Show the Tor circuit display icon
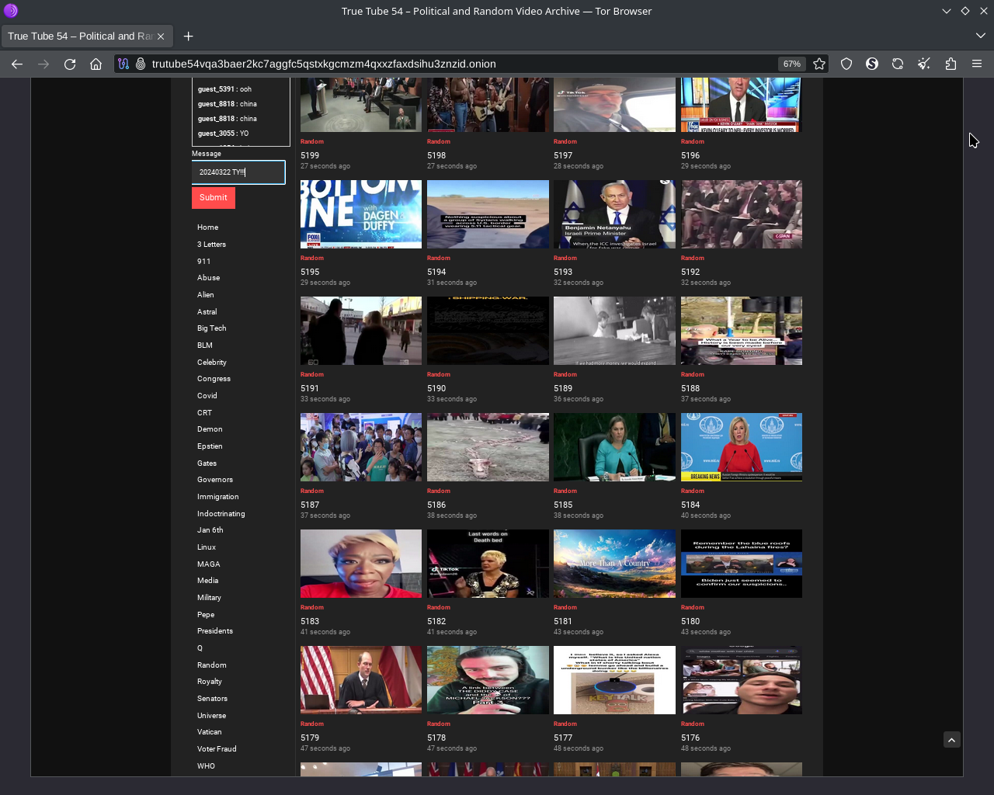The height and width of the screenshot is (795, 994). 123,64
